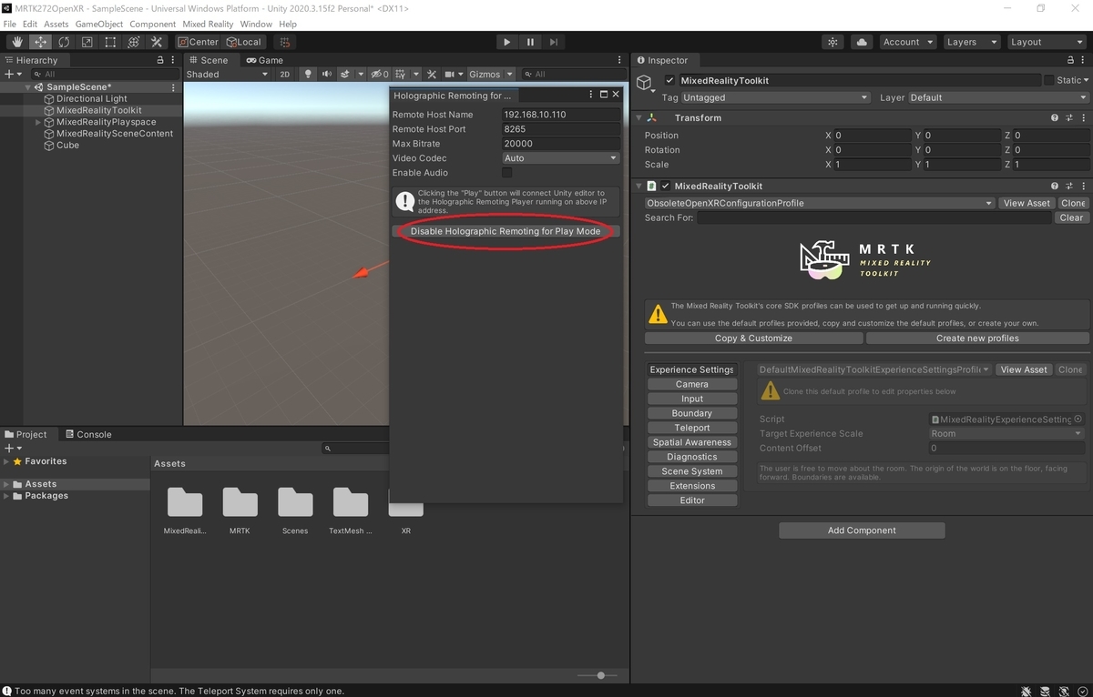The image size is (1093, 697).
Task: Toggle the Static checkbox
Action: (x=1049, y=80)
